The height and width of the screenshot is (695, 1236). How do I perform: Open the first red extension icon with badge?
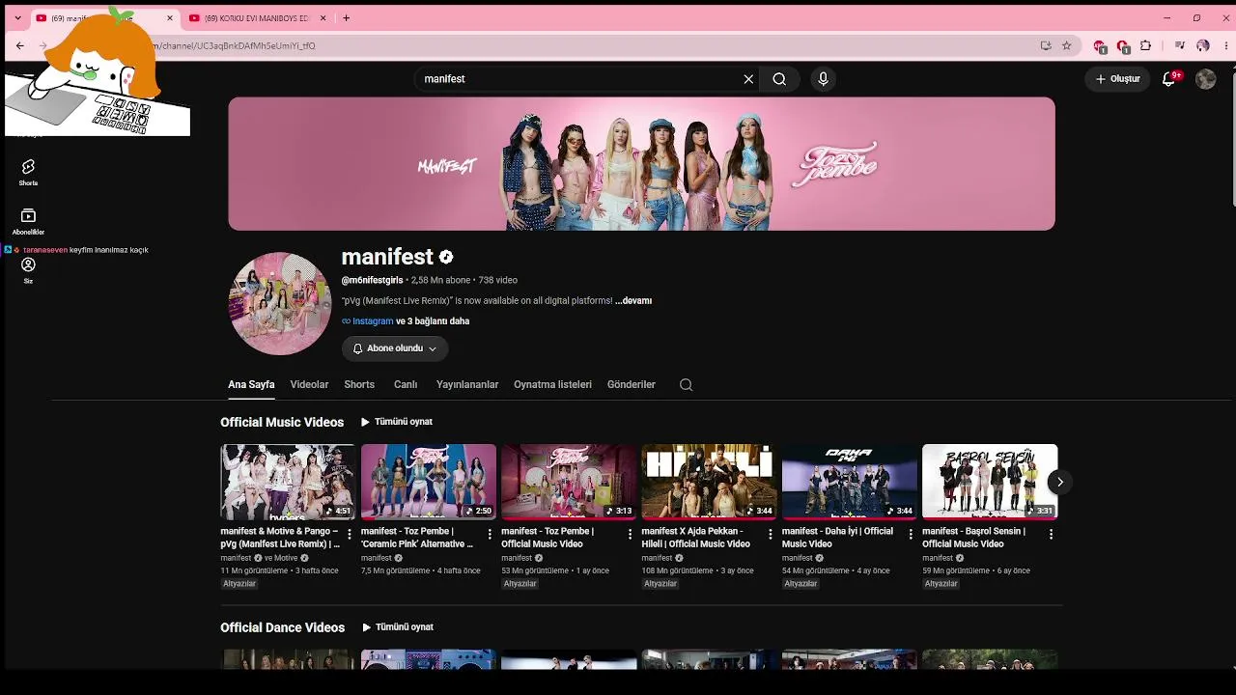pos(1100,45)
